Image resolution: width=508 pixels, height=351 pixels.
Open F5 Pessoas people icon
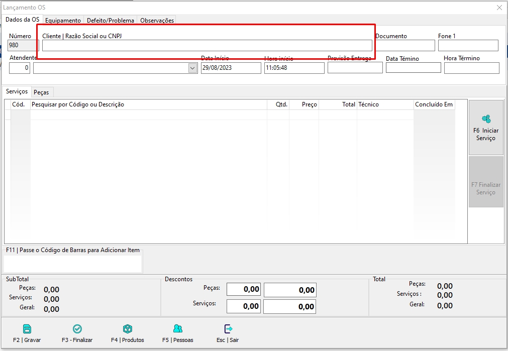(x=177, y=329)
